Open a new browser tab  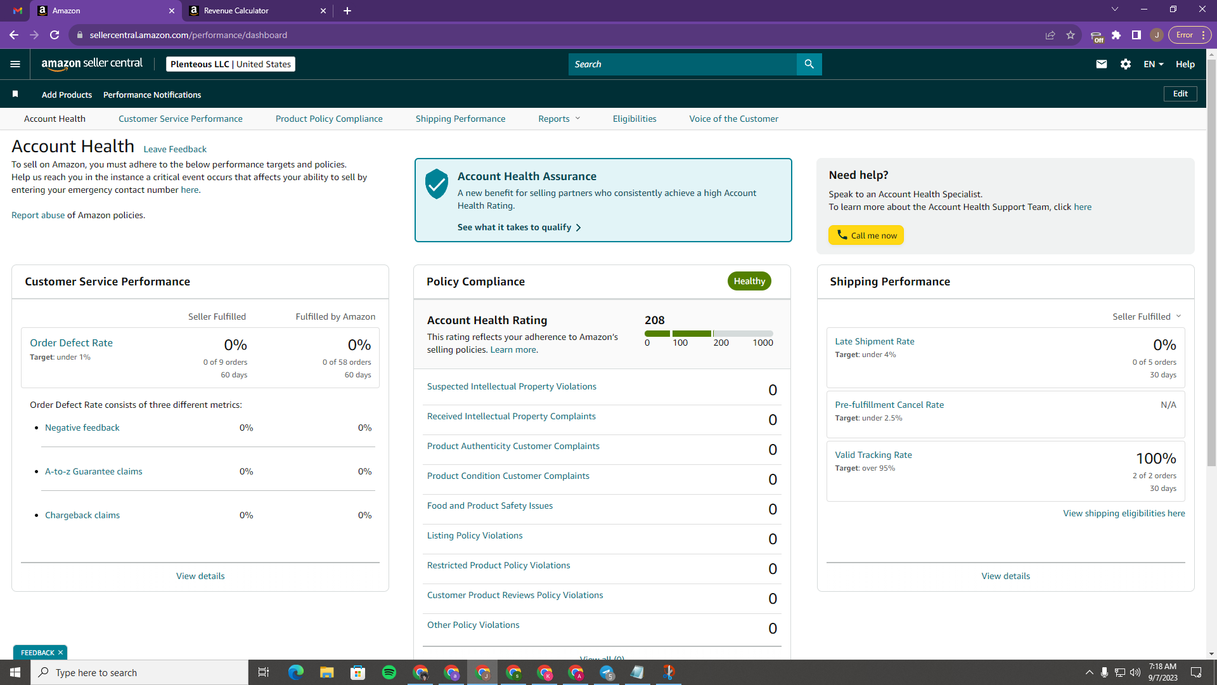click(347, 11)
